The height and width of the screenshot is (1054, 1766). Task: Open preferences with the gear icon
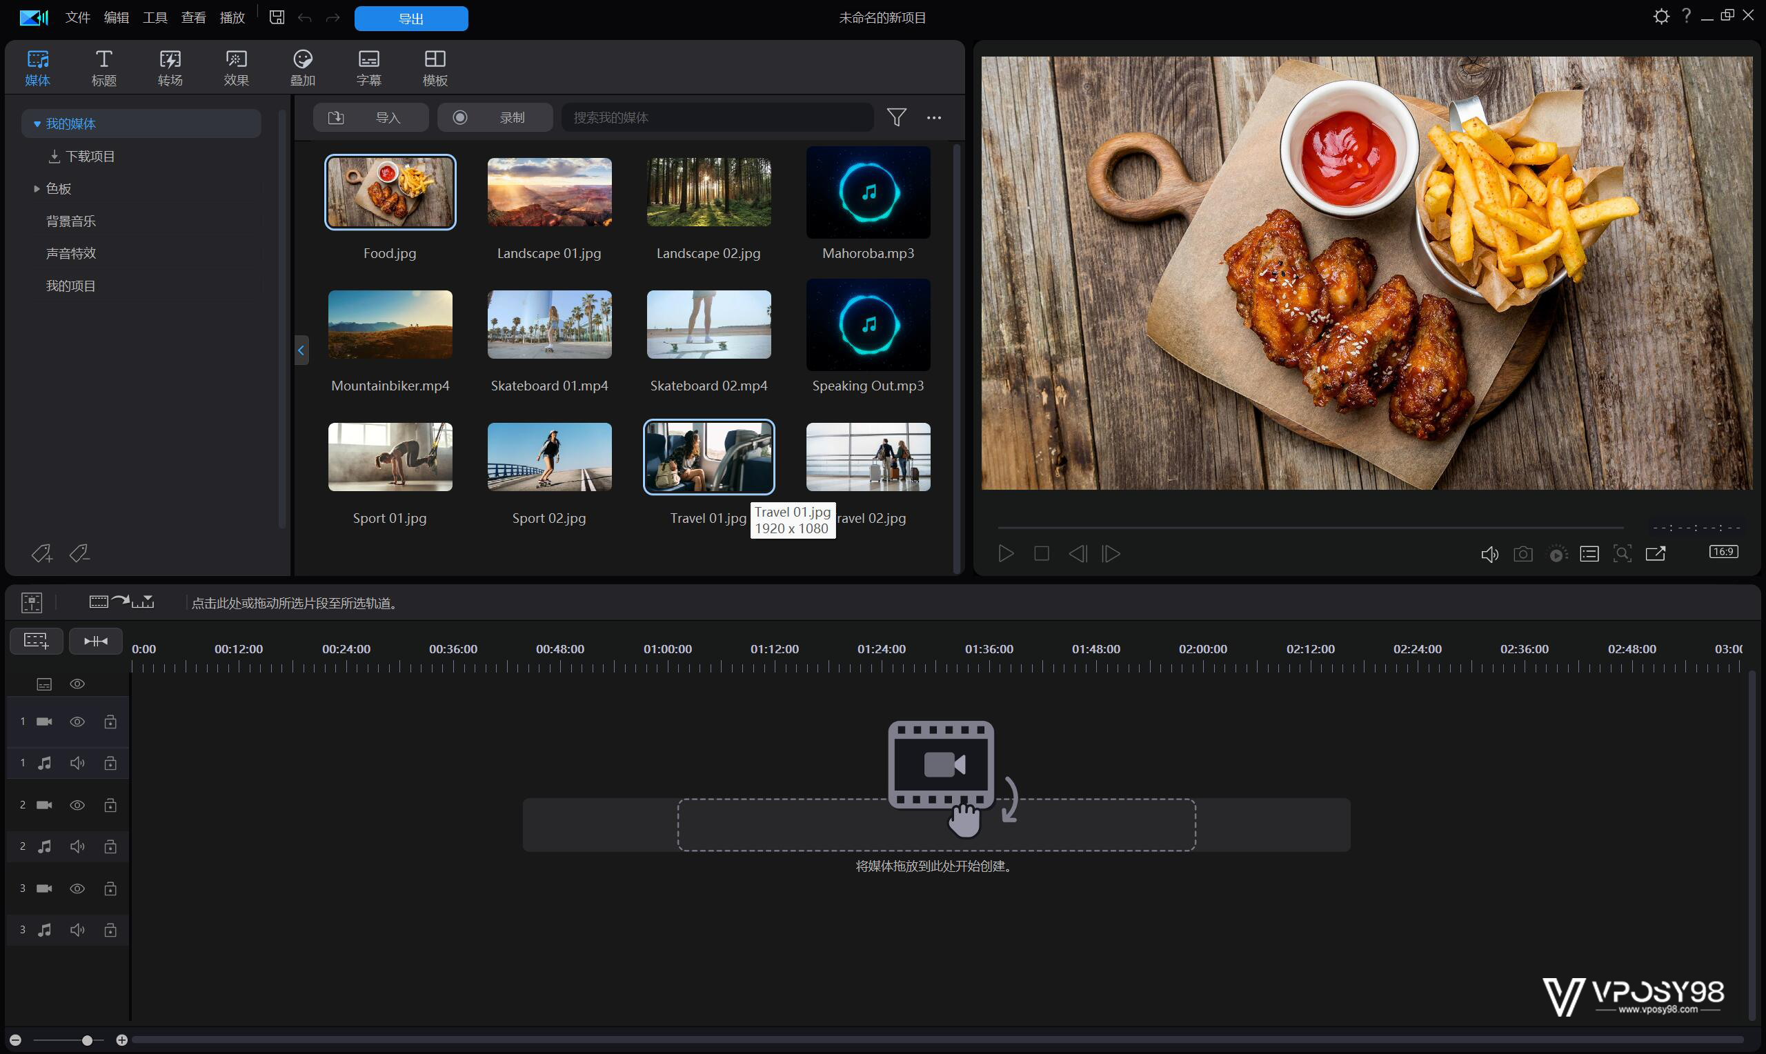[1661, 17]
